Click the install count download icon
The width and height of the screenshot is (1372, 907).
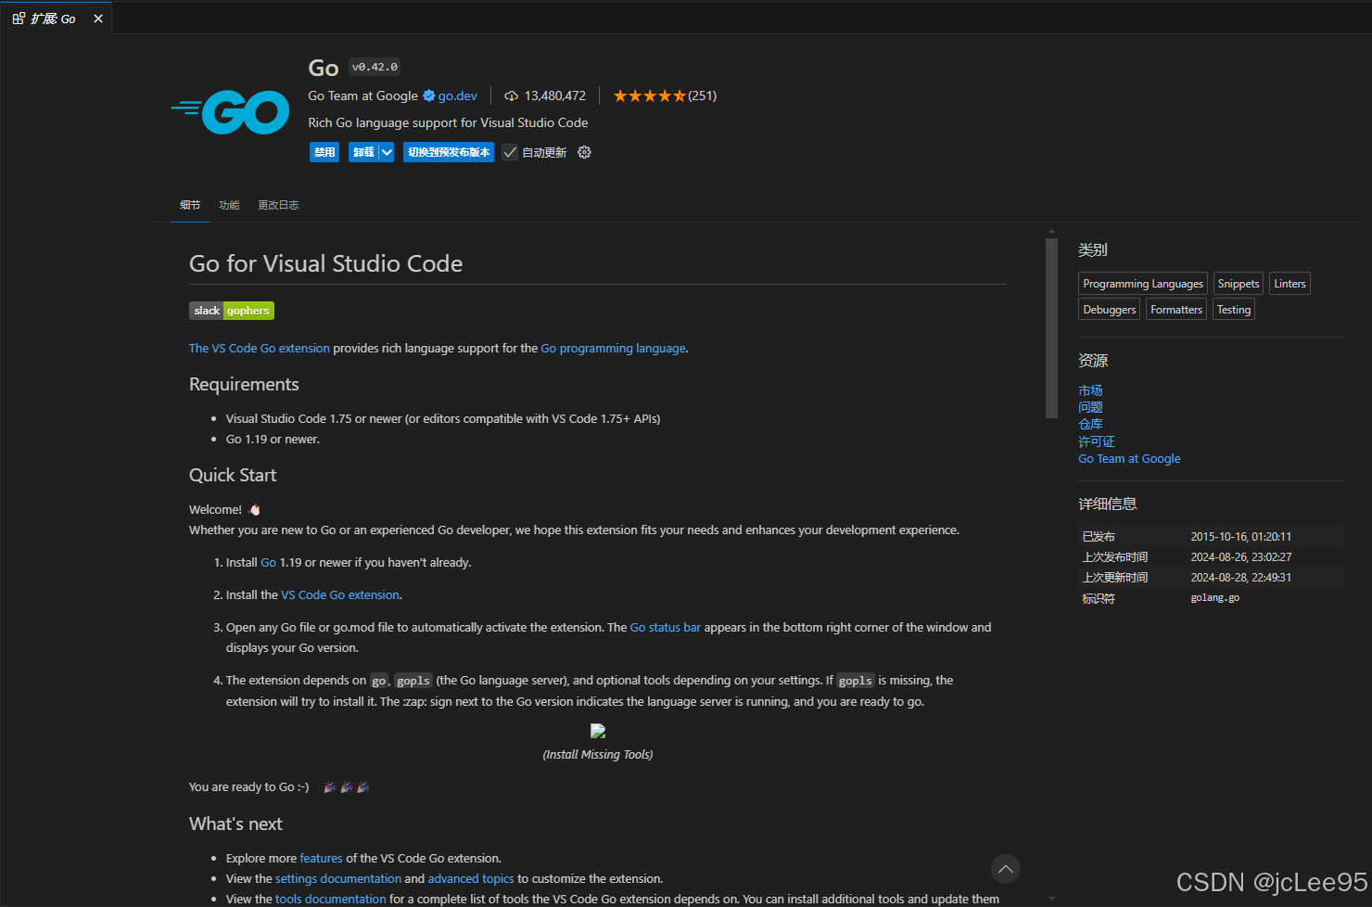click(x=511, y=96)
